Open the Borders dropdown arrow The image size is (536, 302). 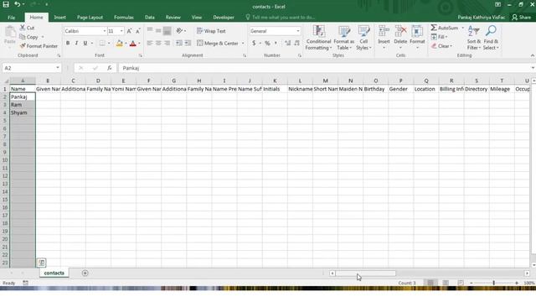(109, 43)
